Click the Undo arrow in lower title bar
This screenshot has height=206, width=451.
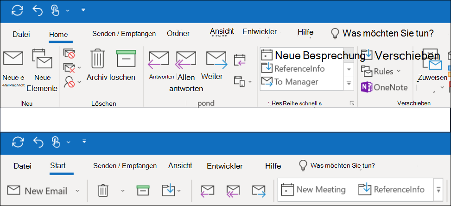pyautogui.click(x=38, y=141)
